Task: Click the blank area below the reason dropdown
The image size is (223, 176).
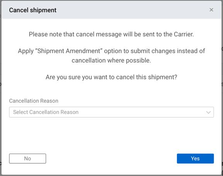Action: 111,135
